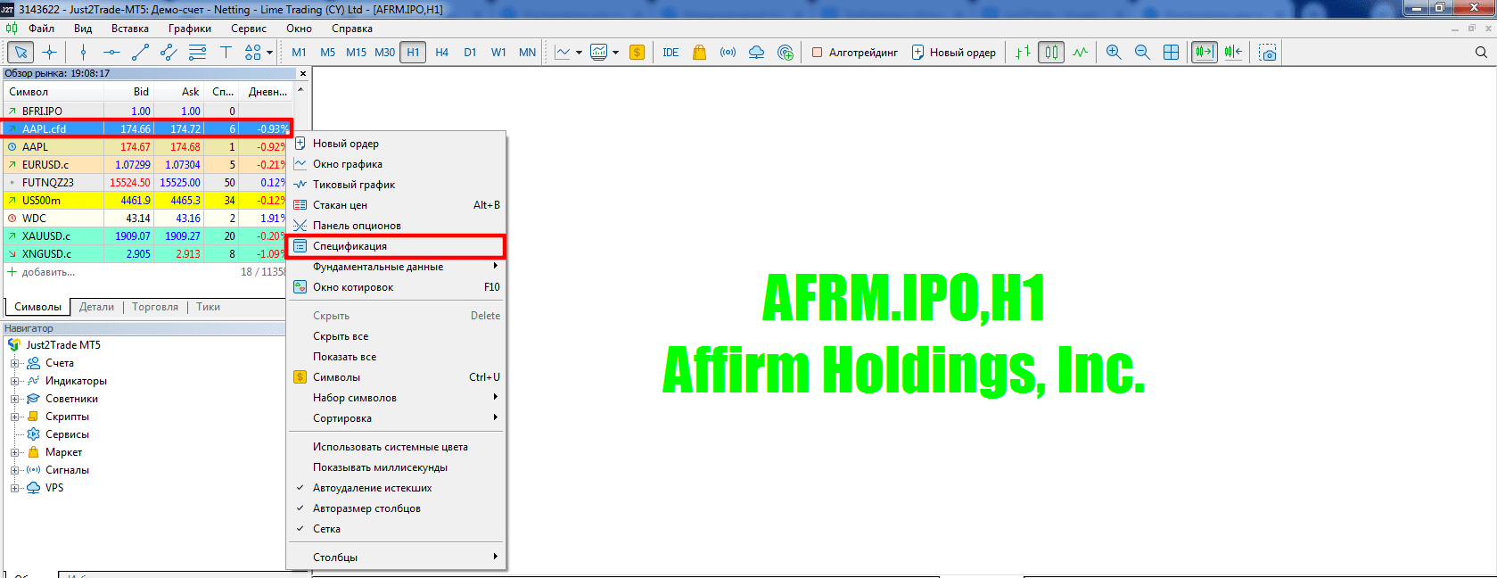
Task: Select the MN timeframe button
Action: coord(528,53)
